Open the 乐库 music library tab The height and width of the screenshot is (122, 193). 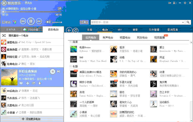pos(90,30)
